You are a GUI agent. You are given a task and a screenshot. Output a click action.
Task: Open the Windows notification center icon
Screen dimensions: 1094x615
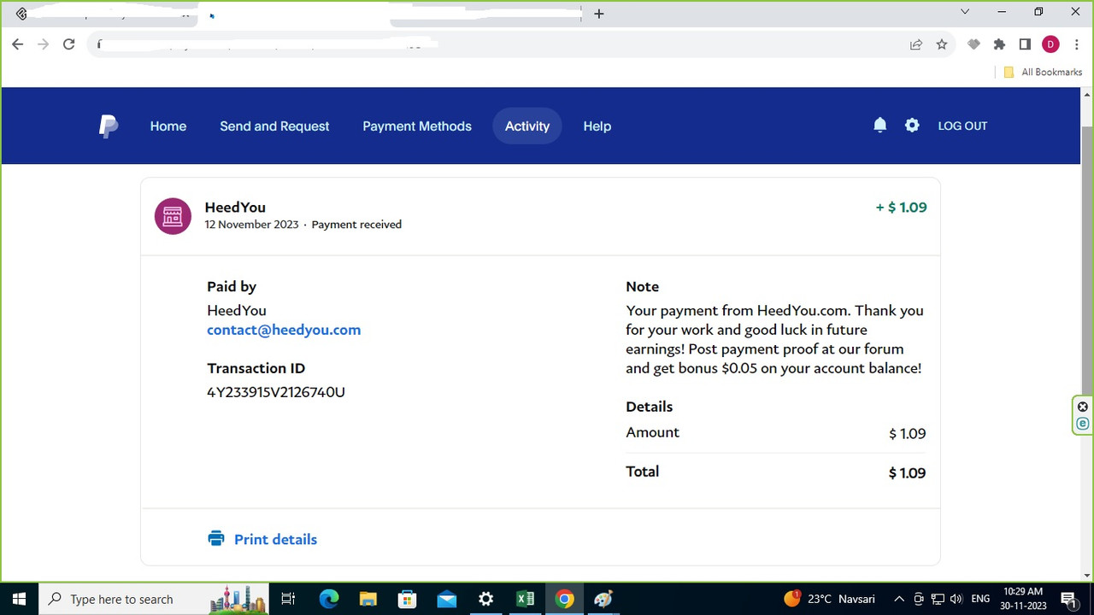1068,599
